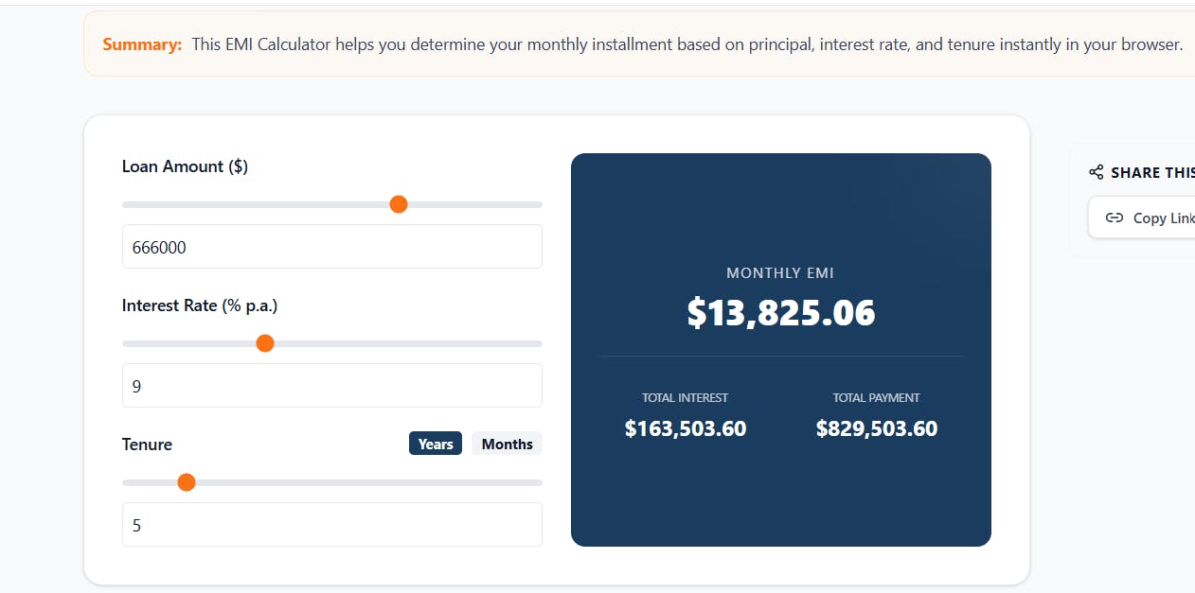Click the Monthly EMI amount $13,825.06

781,313
